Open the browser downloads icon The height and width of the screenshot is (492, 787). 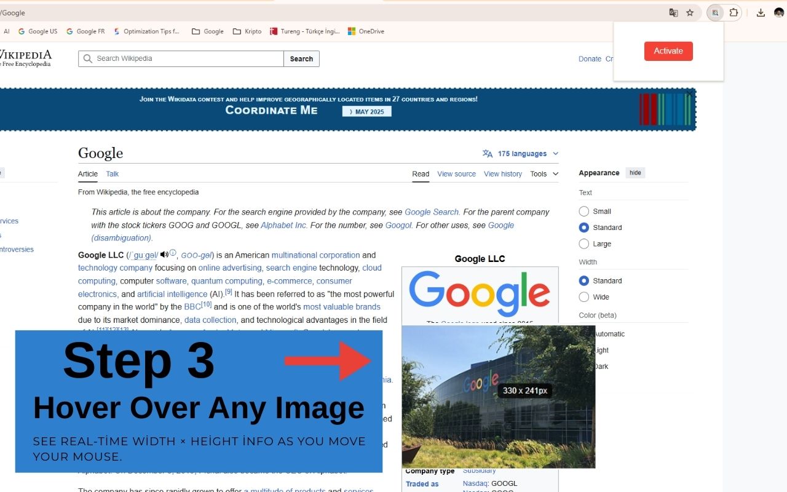coord(761,12)
